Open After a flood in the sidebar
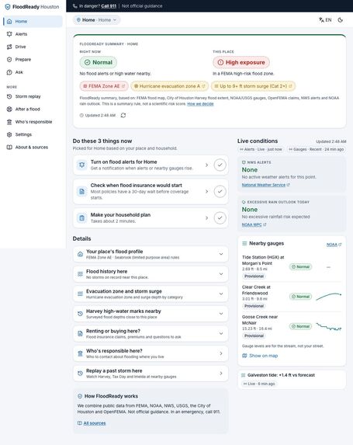Image resolution: width=353 pixels, height=445 pixels. coord(33,109)
